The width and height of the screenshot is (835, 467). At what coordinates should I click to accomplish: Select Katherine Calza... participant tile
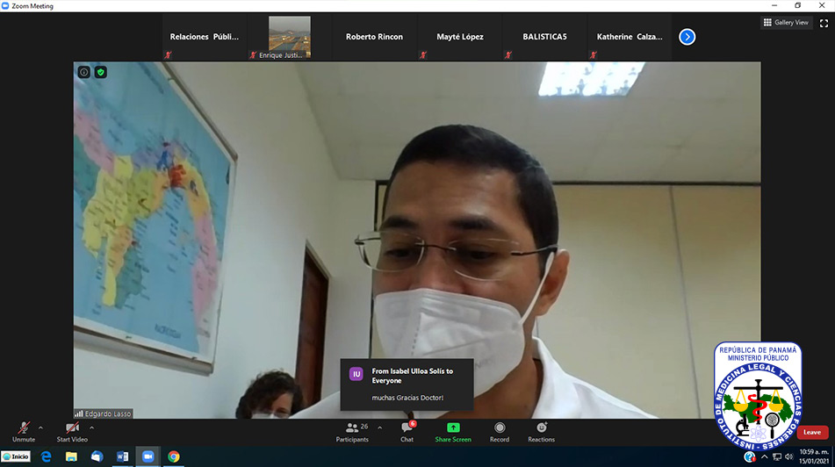[x=630, y=37]
